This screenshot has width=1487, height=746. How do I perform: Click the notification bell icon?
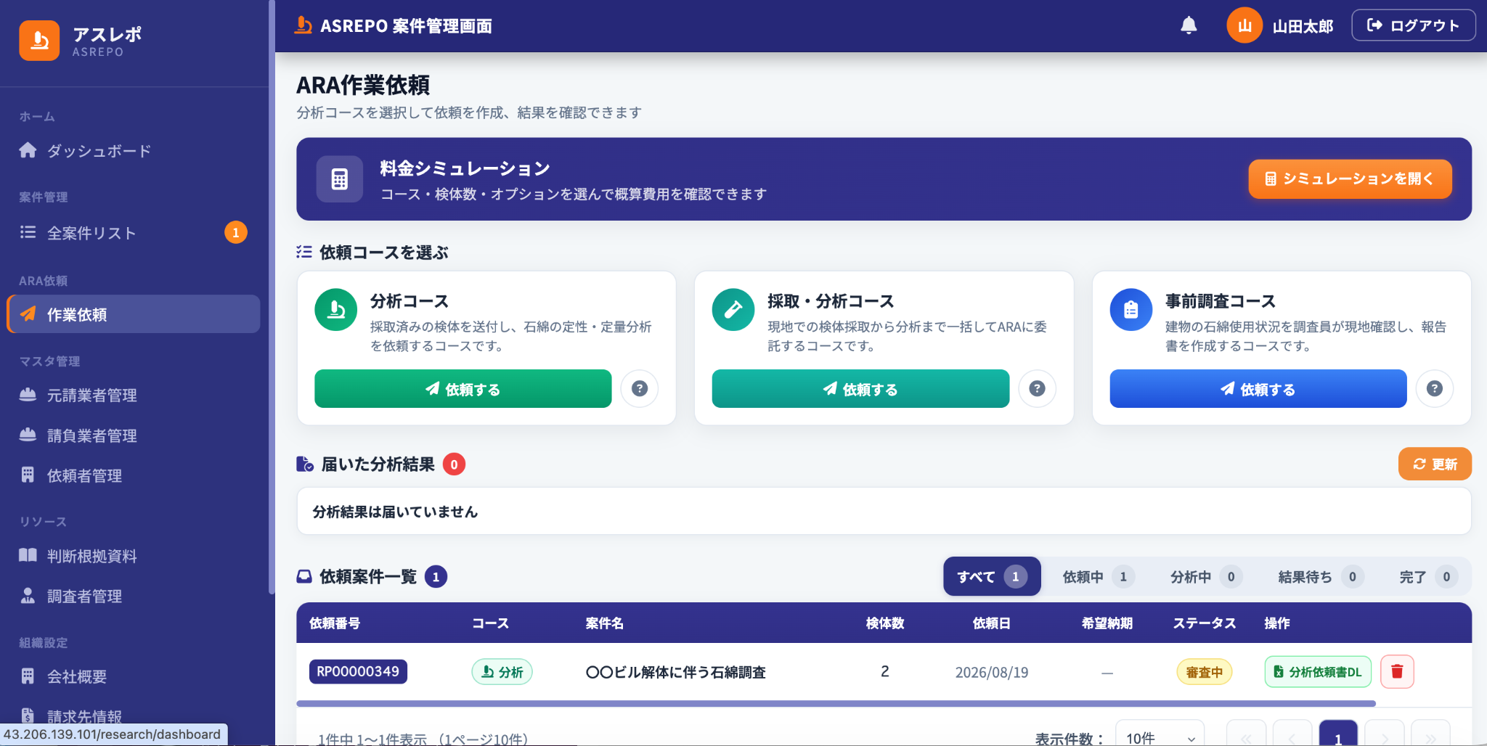tap(1189, 25)
